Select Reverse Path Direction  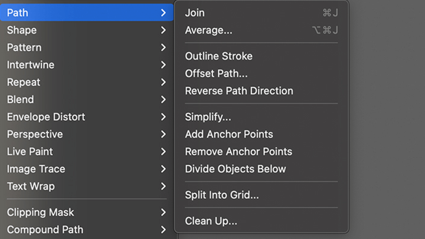(x=261, y=91)
